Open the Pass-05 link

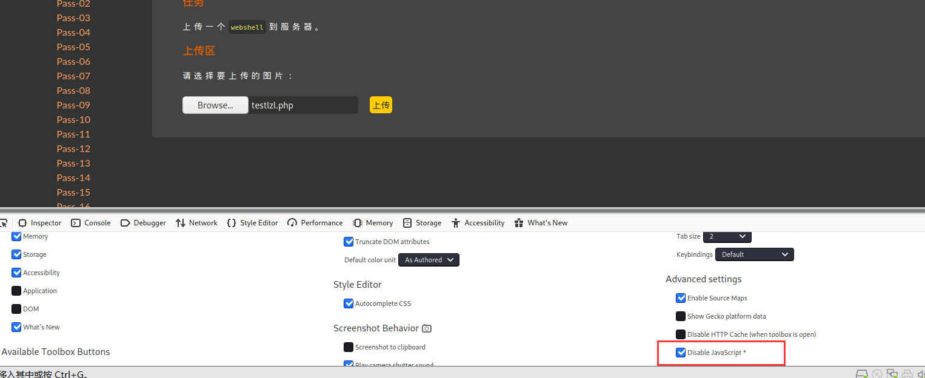pos(73,47)
